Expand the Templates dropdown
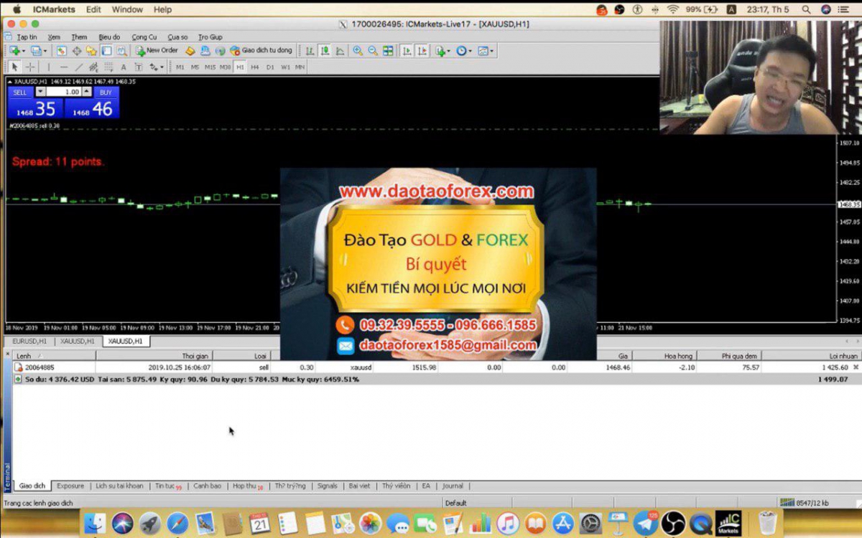 [x=491, y=51]
